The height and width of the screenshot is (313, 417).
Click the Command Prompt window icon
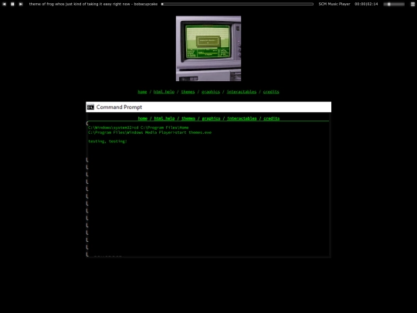pos(90,107)
